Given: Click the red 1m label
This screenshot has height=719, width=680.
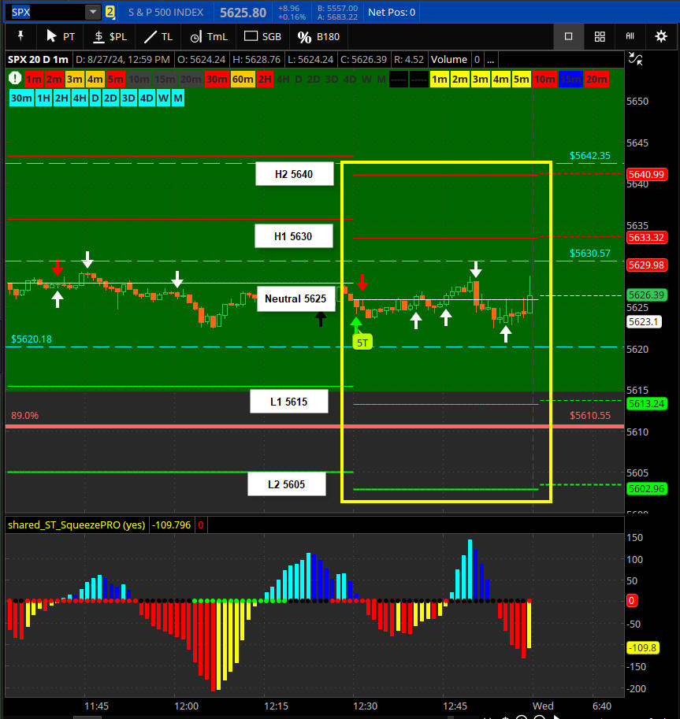Looking at the screenshot, I should coord(34,80).
